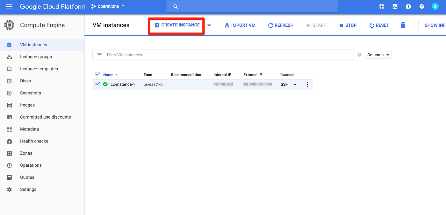Open the operations project selector dropdown
446x215 pixels.
coord(108,6)
